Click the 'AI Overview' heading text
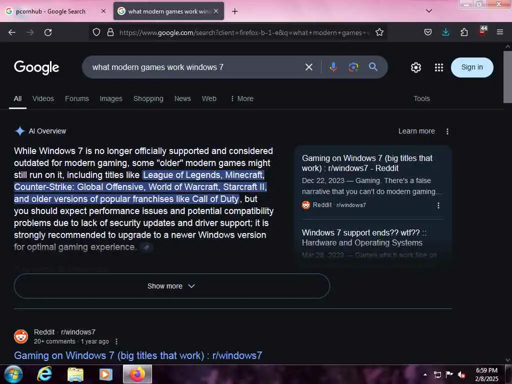512x384 pixels. point(47,131)
